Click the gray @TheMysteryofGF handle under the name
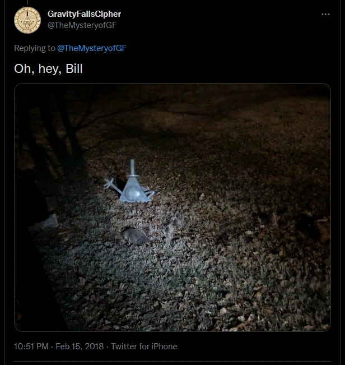345x365 pixels. pyautogui.click(x=82, y=25)
